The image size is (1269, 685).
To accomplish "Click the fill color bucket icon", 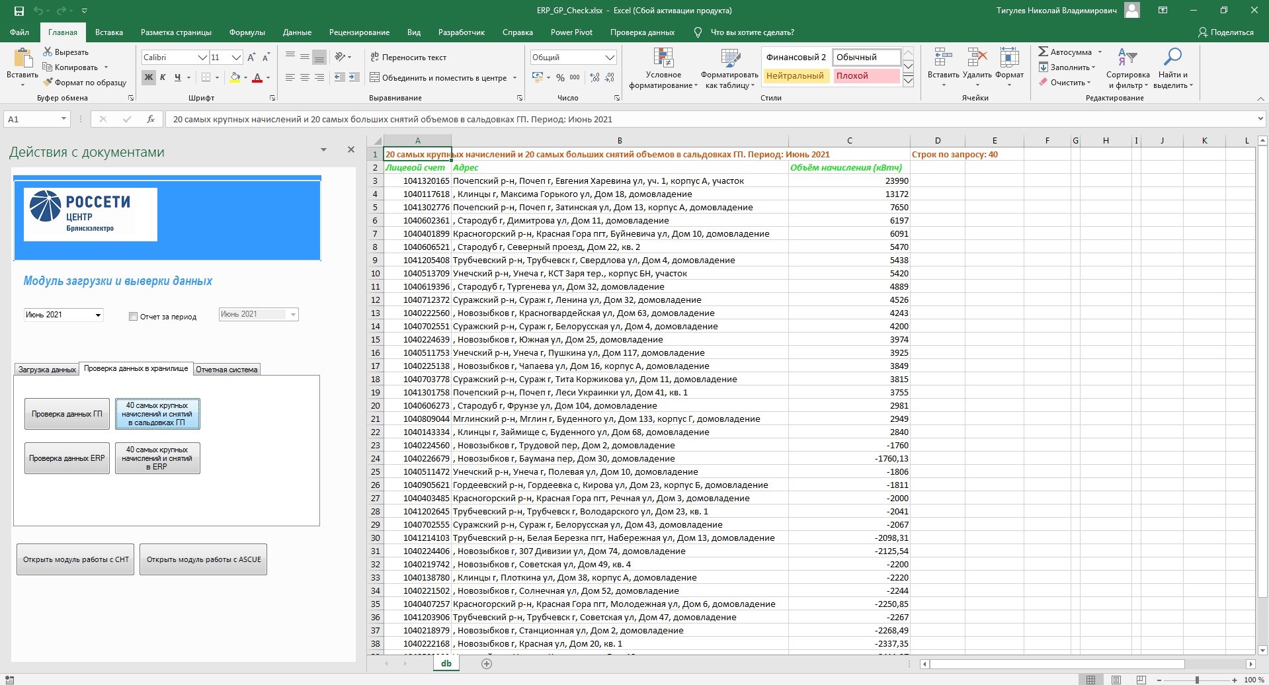I will tap(235, 77).
